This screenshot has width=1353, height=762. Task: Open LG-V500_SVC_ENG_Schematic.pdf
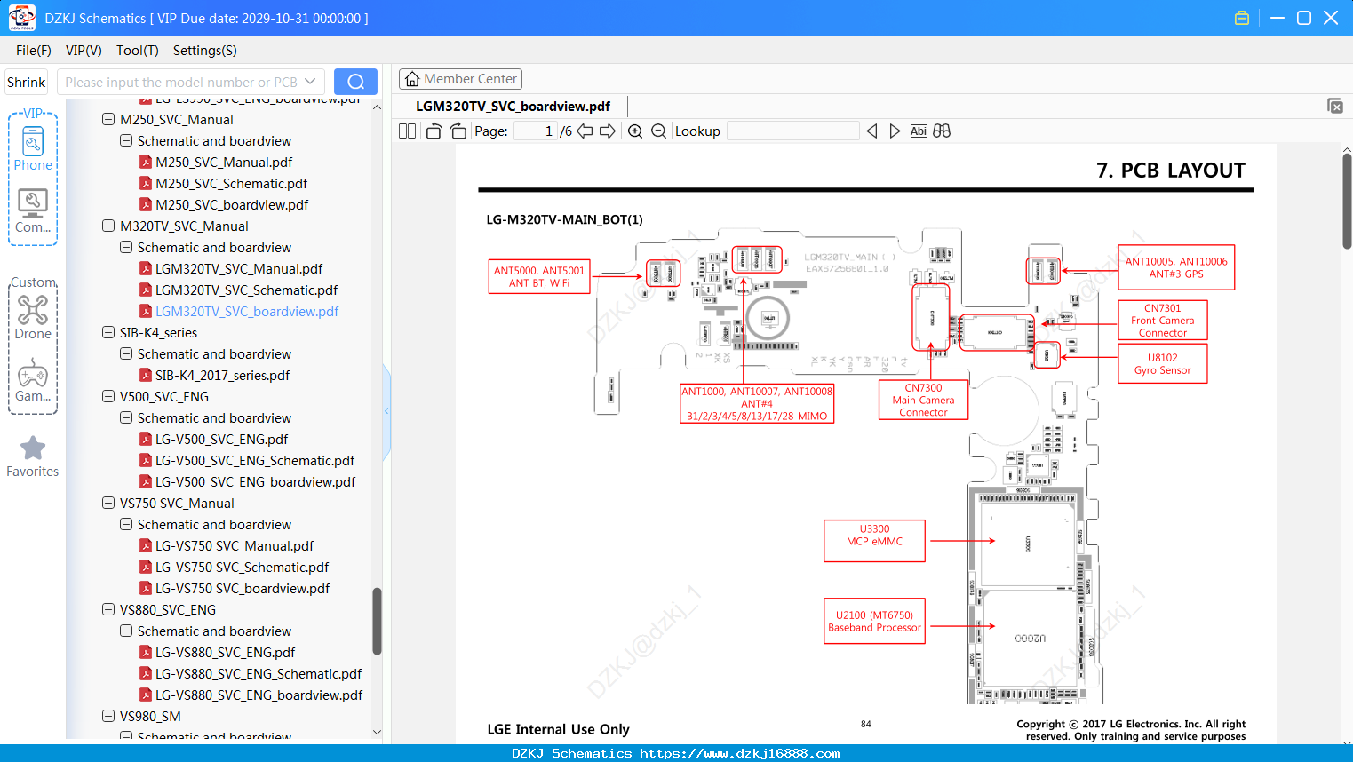point(255,460)
